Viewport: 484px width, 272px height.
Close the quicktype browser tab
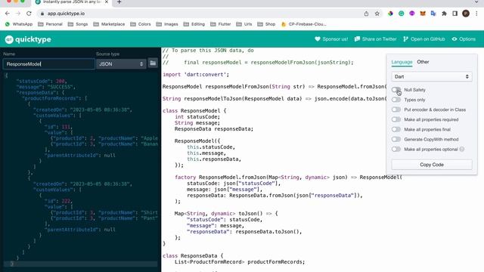pos(107,2)
